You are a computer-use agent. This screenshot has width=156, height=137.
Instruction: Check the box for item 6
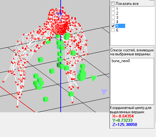[x=113, y=30]
